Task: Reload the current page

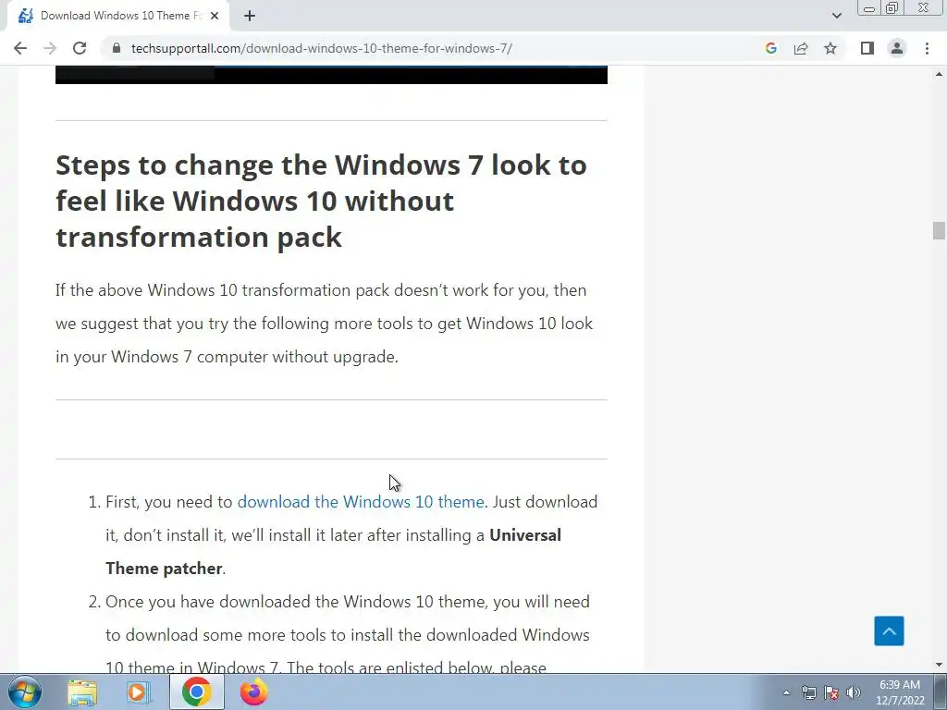Action: 80,48
